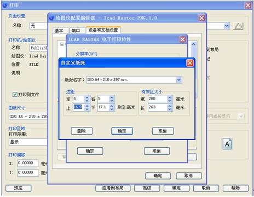Click the printer 名称 combo box
This screenshot has height=197, width=254.
click(x=38, y=48)
